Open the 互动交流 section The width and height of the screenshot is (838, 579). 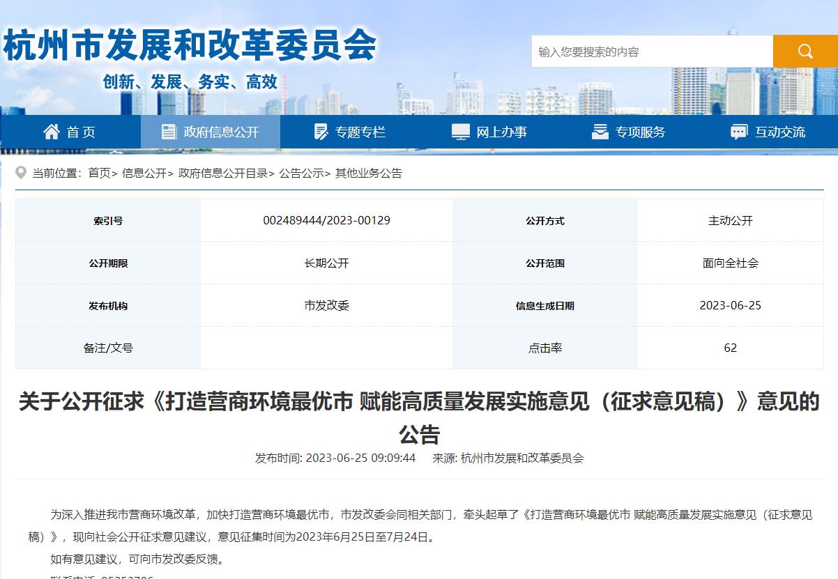click(x=774, y=131)
